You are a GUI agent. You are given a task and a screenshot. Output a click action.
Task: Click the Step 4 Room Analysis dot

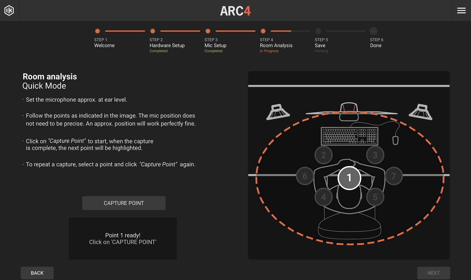[x=263, y=31]
